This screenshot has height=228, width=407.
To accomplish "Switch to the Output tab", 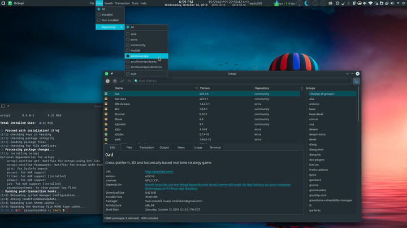I will coord(164,147).
